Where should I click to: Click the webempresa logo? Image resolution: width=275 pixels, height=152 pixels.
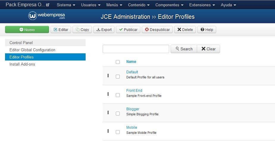tap(46, 16)
